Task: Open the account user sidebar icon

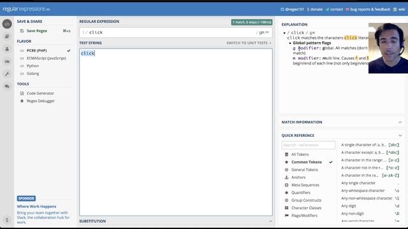Action: [x=7, y=49]
